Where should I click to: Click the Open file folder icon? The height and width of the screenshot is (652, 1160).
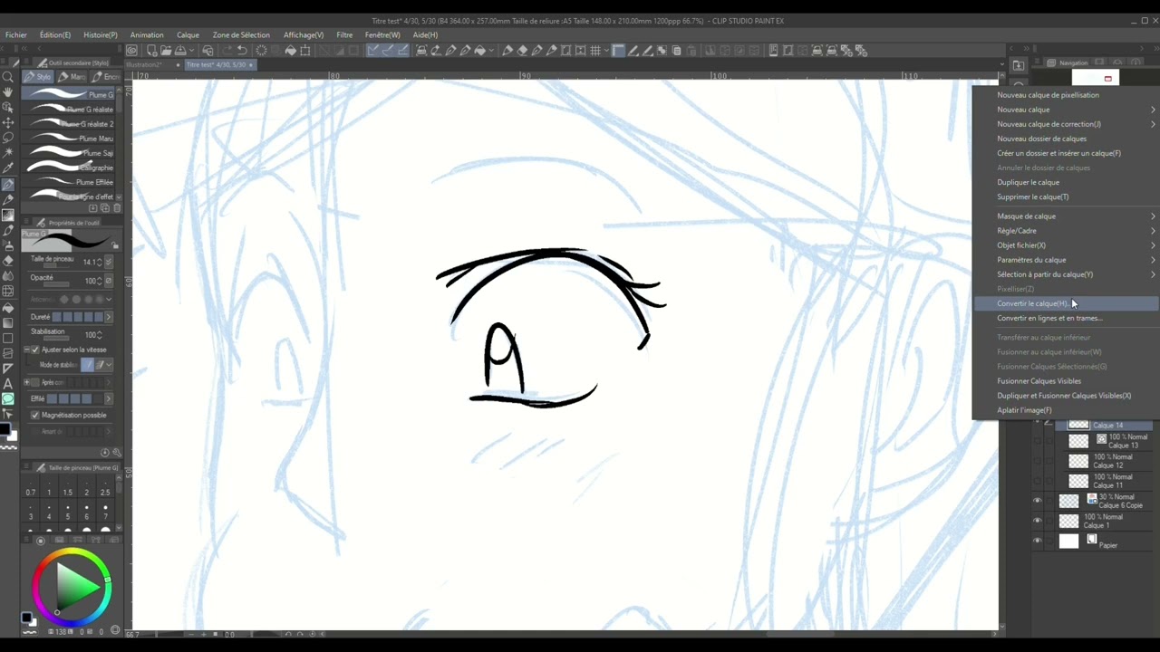166,51
